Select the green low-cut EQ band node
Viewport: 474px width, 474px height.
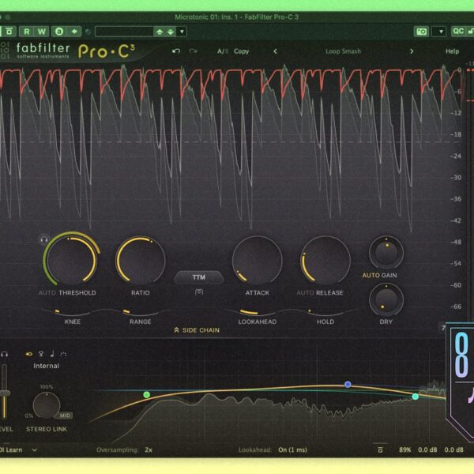147,394
